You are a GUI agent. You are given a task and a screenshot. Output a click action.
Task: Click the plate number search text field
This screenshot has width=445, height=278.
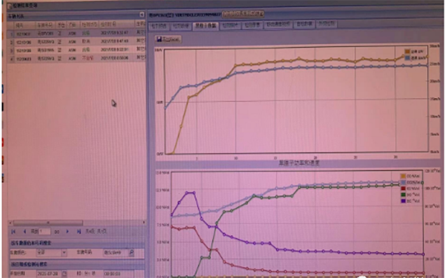tap(116, 253)
